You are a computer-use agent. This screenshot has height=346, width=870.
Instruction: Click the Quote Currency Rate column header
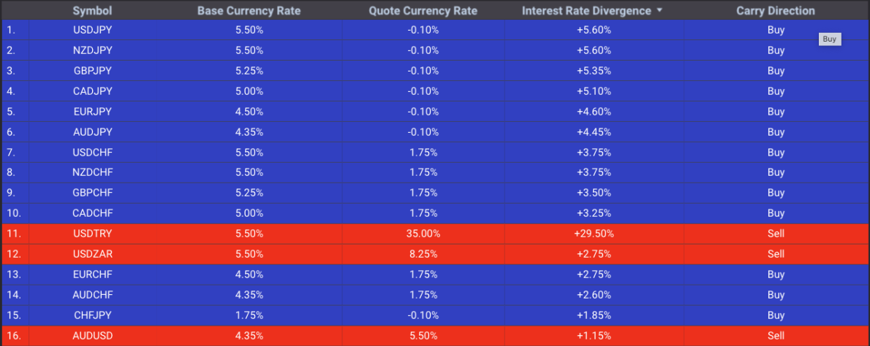[x=423, y=11]
